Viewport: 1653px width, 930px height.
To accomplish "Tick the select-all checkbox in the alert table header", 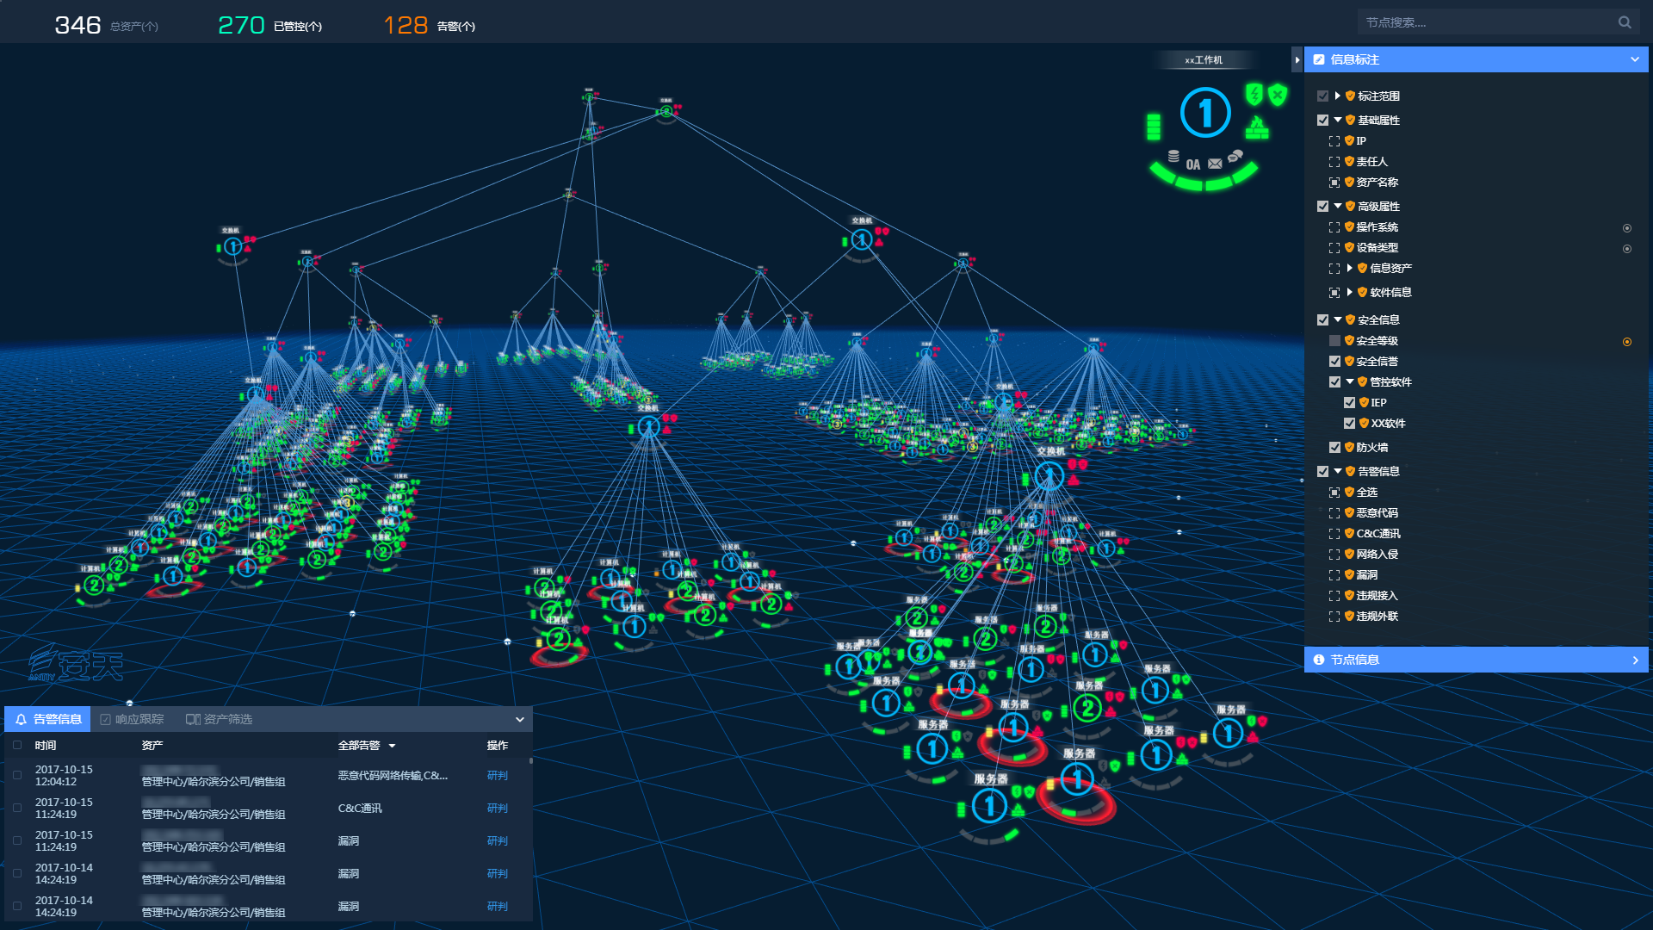I will click(x=17, y=746).
